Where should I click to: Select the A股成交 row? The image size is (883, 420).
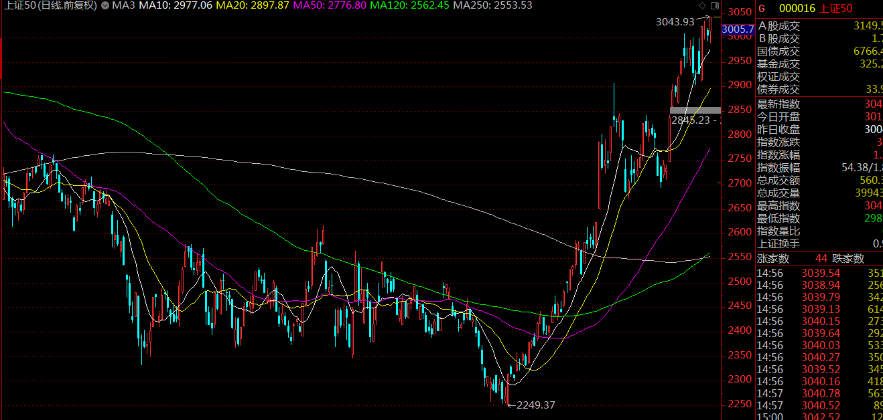[819, 26]
